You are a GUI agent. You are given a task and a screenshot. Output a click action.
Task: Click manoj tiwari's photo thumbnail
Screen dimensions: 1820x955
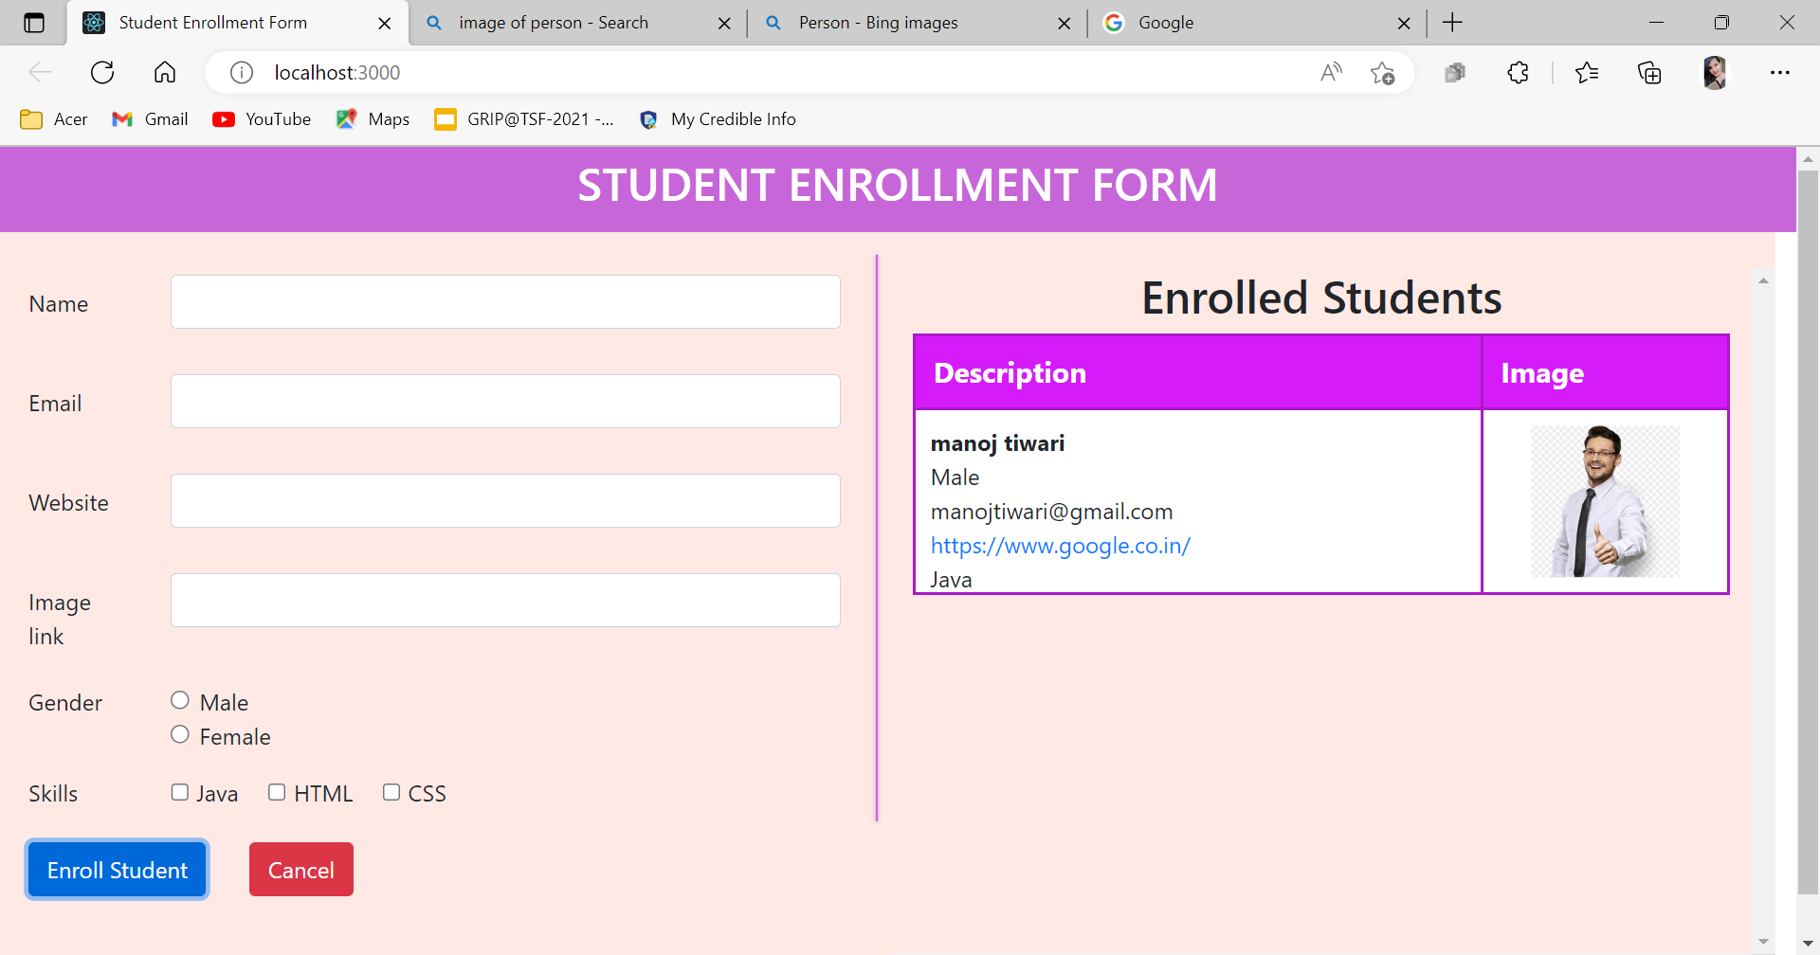(1605, 501)
